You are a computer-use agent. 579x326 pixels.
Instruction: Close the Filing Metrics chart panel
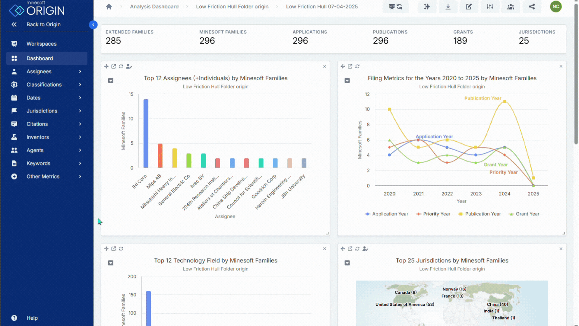[561, 66]
